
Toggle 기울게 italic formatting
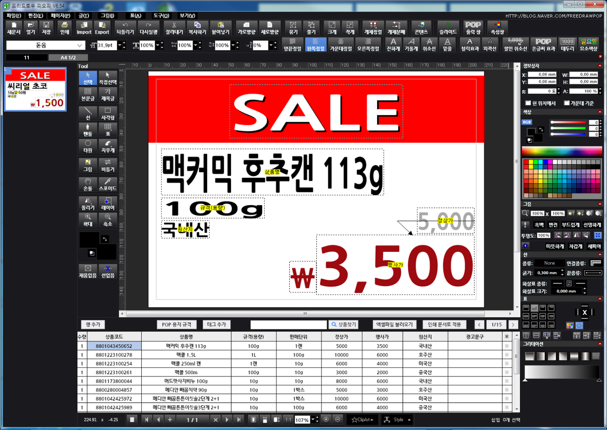point(411,45)
